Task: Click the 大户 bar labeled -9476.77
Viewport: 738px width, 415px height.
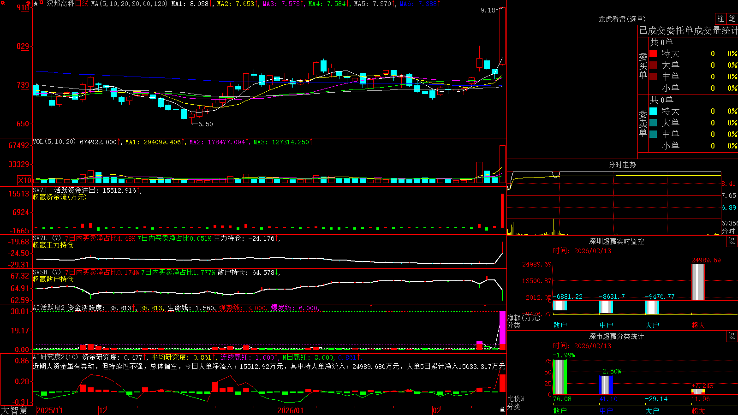Action: click(652, 308)
